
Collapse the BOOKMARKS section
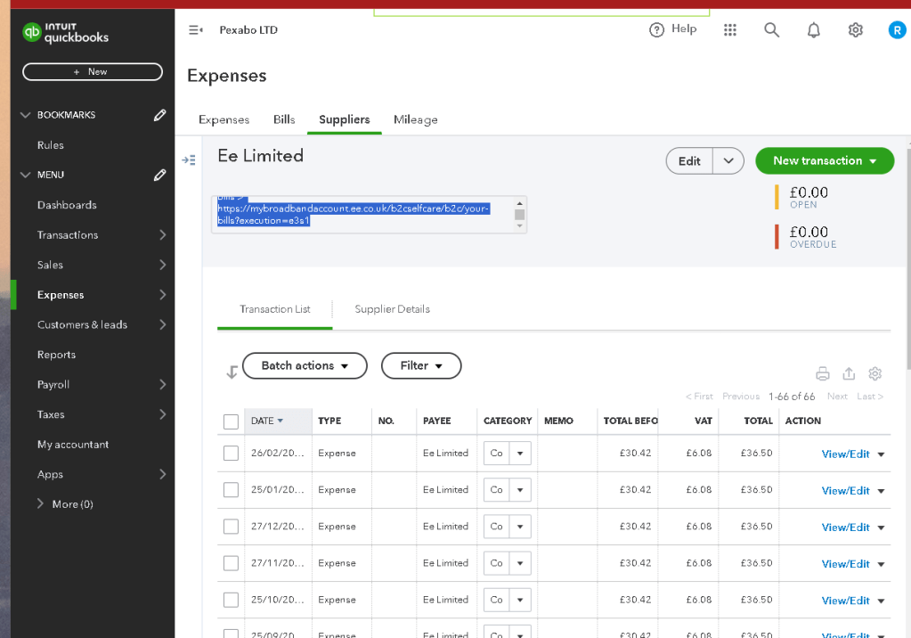pos(25,115)
